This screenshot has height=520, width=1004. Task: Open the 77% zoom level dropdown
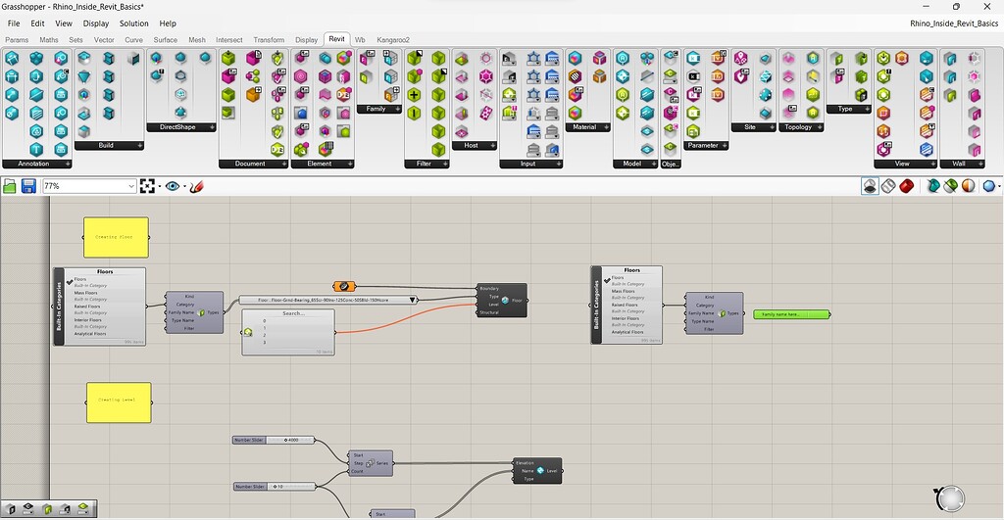[131, 186]
